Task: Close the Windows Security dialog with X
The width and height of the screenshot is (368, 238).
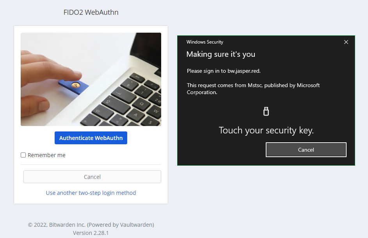Action: (346, 42)
